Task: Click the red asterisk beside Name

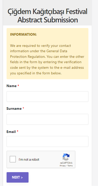Action: tap(18, 86)
